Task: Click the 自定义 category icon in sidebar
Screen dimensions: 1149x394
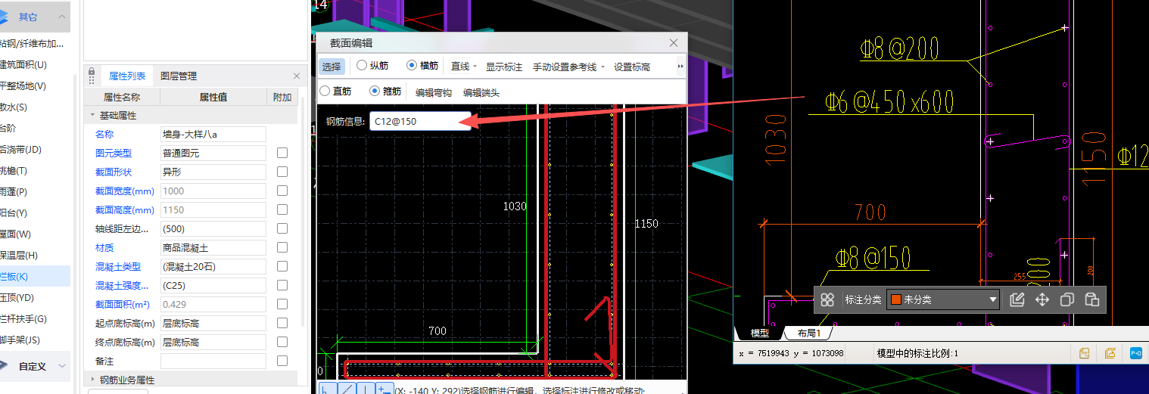Action: [5, 366]
